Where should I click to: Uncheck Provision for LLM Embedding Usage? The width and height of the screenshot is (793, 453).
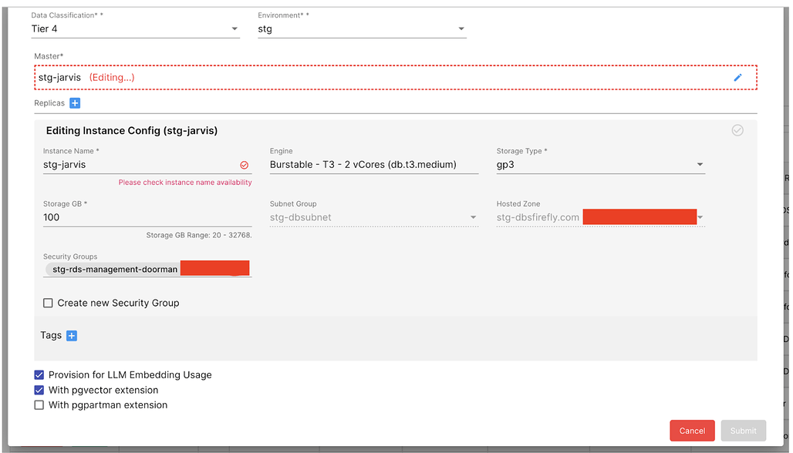point(39,374)
